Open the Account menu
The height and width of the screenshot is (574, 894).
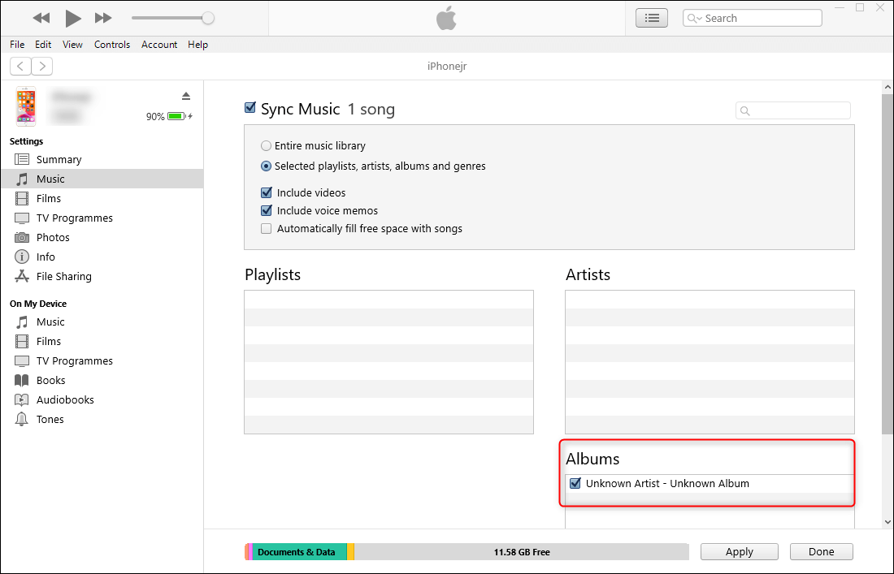tap(159, 45)
